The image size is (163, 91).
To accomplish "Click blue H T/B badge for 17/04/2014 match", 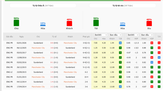I will (120, 87).
